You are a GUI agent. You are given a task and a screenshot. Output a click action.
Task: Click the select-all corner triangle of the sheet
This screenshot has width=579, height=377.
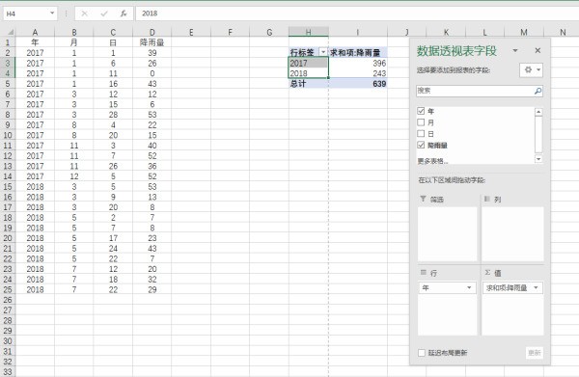point(11,32)
